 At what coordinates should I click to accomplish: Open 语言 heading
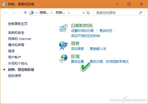click(x=75, y=43)
